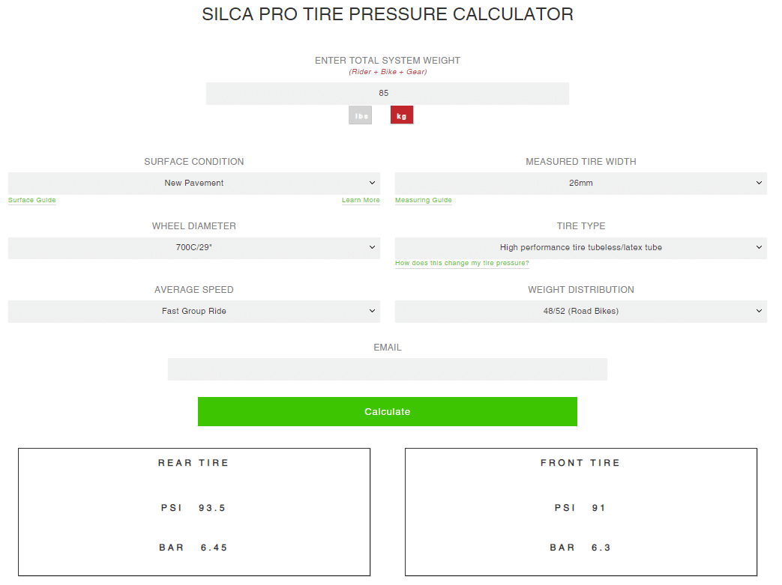
Task: Open the Surface Condition dropdown
Action: 194,184
